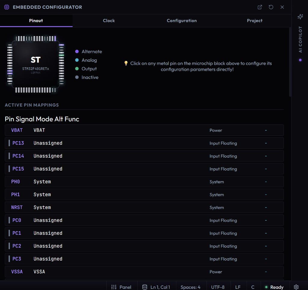The height and width of the screenshot is (290, 308).
Task: Select the PC14 pin name
Action: pyautogui.click(x=18, y=156)
